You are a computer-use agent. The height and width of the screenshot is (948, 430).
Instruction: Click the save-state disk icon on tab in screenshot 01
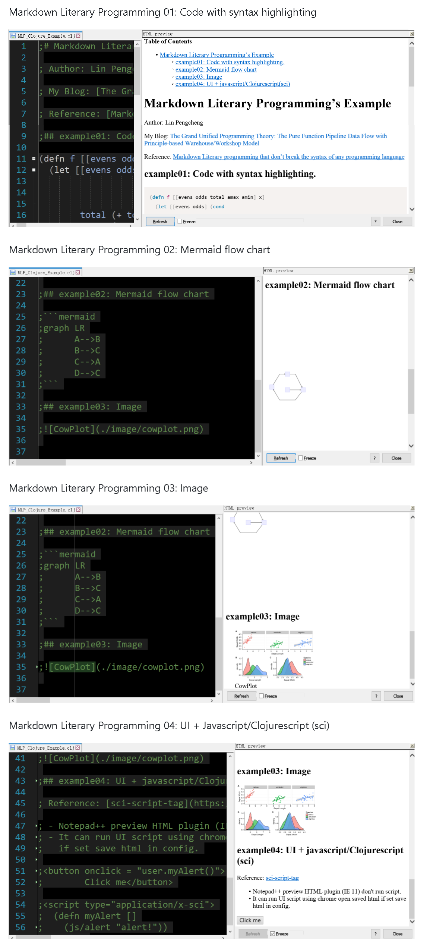(x=13, y=36)
